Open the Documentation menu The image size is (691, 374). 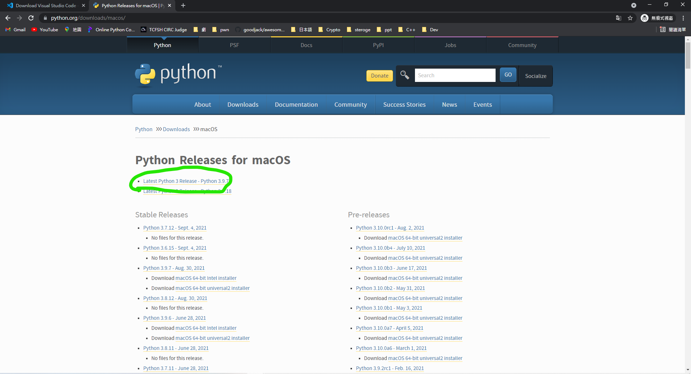(x=296, y=105)
